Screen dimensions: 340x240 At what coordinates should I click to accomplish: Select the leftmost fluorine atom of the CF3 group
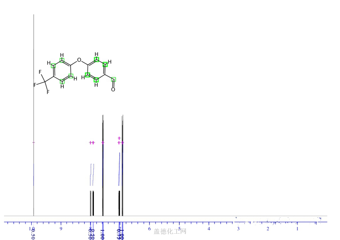point(35,85)
